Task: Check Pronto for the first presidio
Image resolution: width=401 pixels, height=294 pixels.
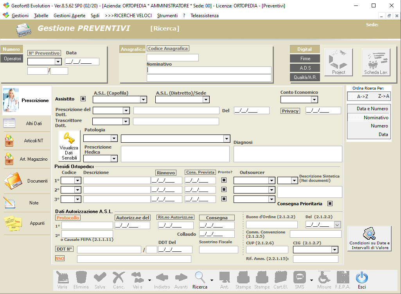Action: 224,180
